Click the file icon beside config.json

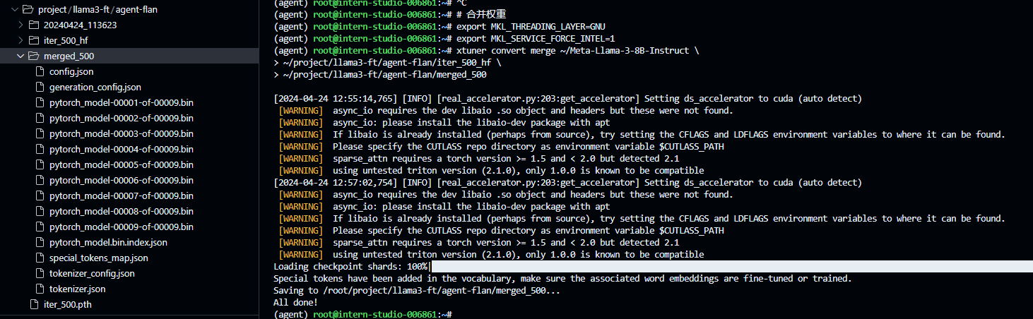point(40,72)
